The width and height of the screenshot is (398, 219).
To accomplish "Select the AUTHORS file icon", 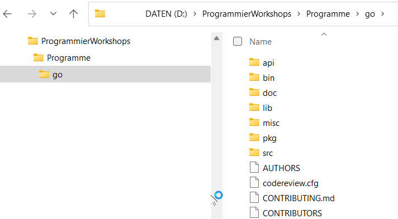I will tap(254, 168).
